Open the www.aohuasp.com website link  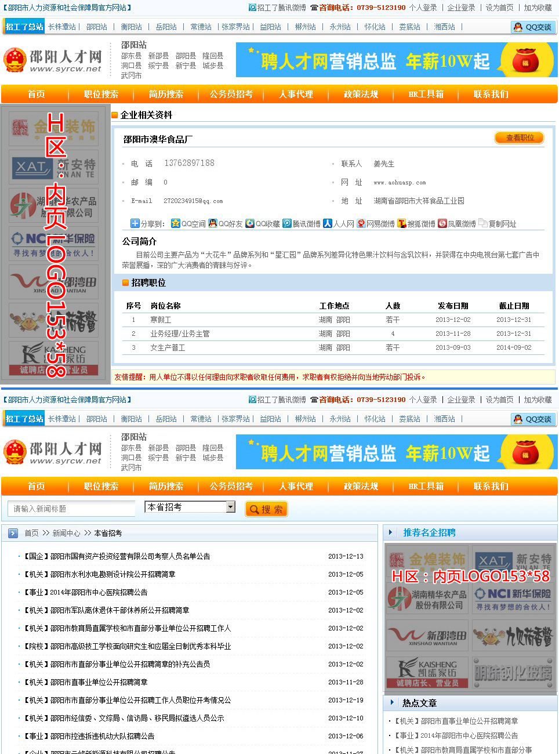(x=400, y=183)
